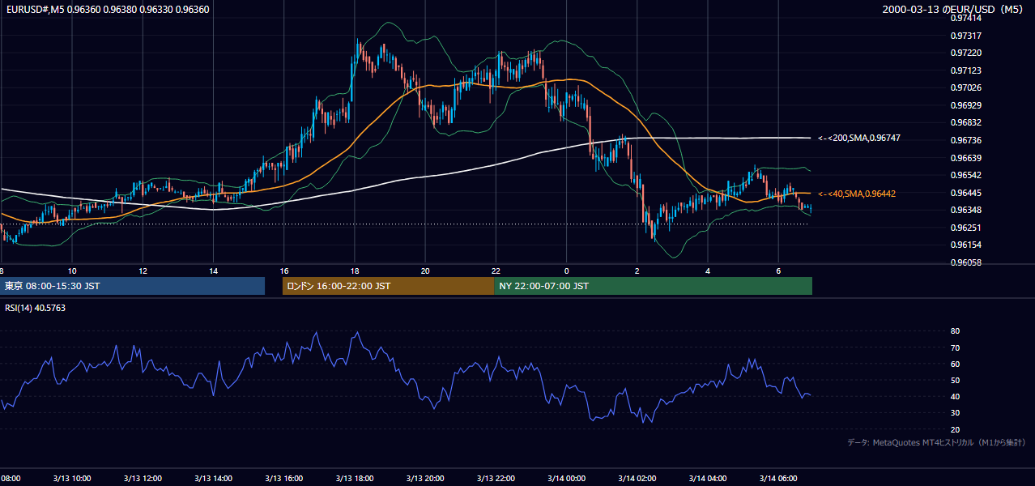
Task: Click the 3/13 14:00 time label
Action: (x=214, y=478)
